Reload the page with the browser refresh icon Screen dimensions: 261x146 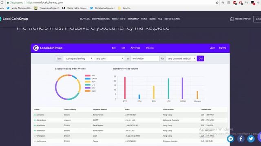(x=2, y=2)
